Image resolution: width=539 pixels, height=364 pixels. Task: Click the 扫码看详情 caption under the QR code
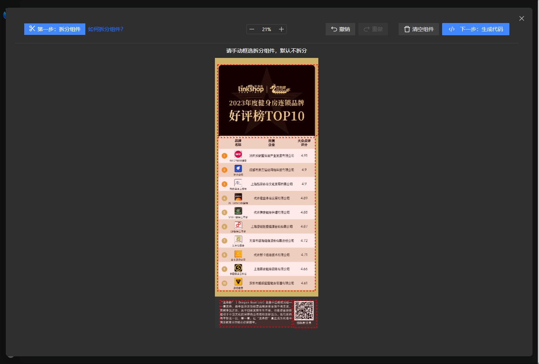click(304, 323)
